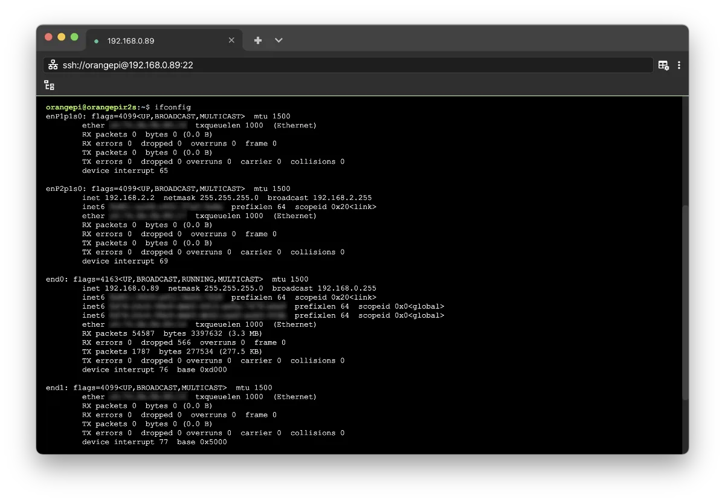Open the three-dot more options menu
Screen dimensions: 725x502
click(x=680, y=65)
